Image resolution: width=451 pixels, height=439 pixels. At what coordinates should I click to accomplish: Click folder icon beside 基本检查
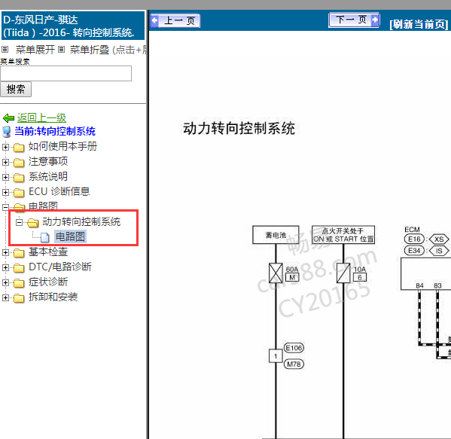(x=19, y=253)
